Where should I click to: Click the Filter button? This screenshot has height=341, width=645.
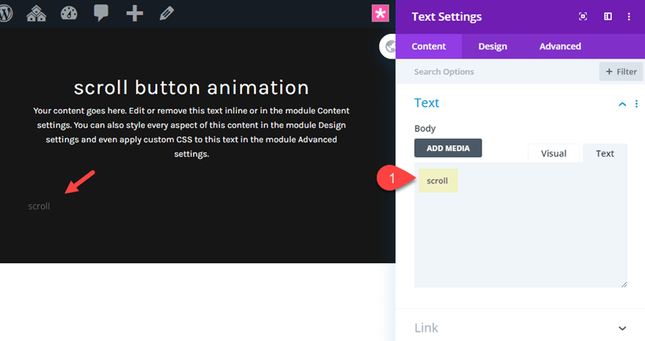621,72
